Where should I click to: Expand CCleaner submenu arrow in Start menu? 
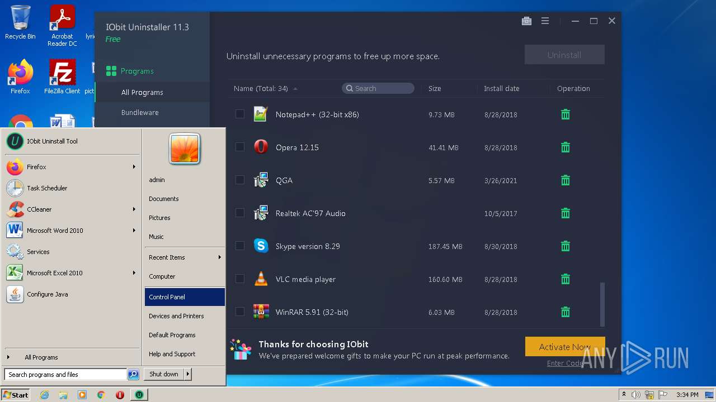click(x=134, y=209)
